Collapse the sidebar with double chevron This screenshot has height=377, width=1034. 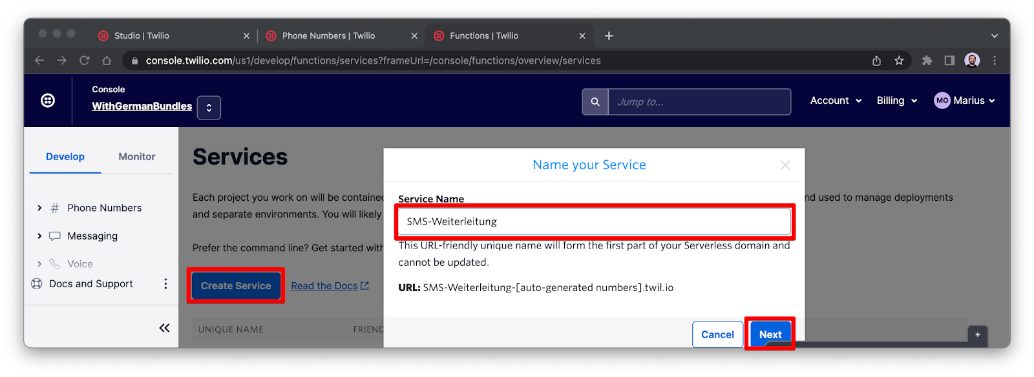pyautogui.click(x=165, y=328)
